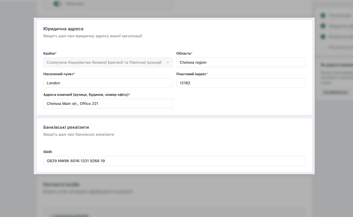Click the third green check icon in sidebar
Screen dimensions: 353x217
pyautogui.click(x=323, y=37)
